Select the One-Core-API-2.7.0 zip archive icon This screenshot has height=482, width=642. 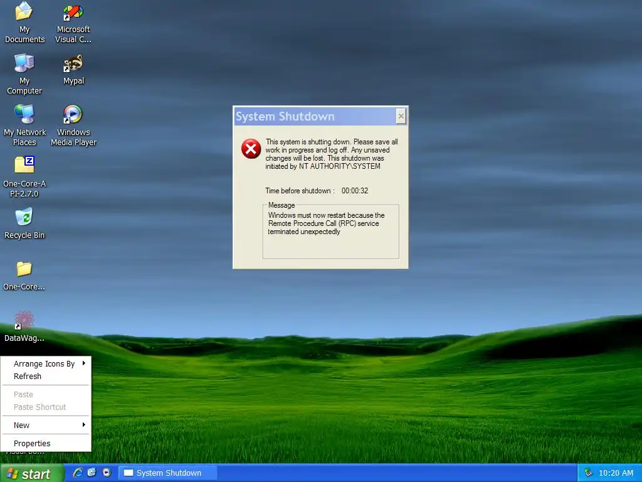(x=24, y=176)
